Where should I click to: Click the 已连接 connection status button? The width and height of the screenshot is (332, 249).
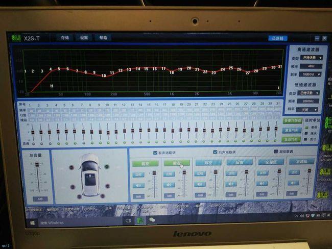pos(278,38)
